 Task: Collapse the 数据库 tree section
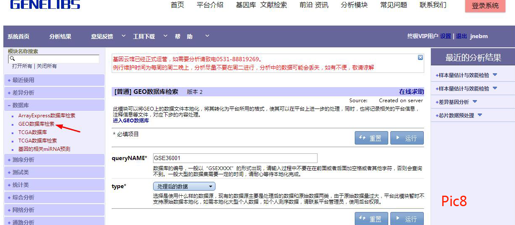pos(10,105)
